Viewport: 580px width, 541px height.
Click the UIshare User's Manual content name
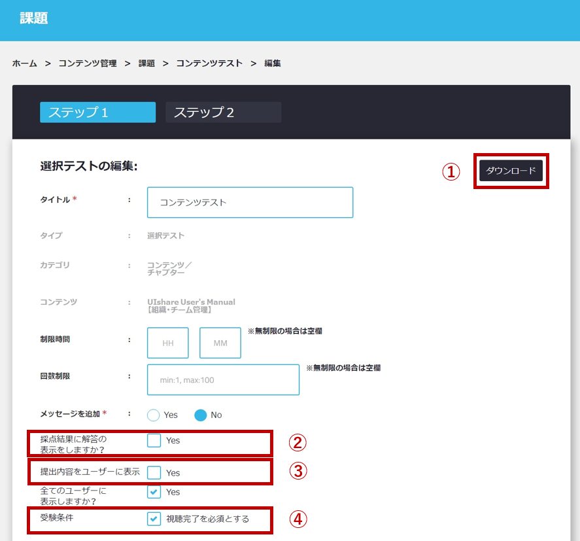tap(191, 302)
